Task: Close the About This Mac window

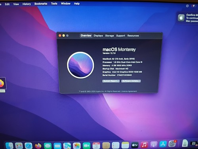Action: pyautogui.click(x=60, y=35)
